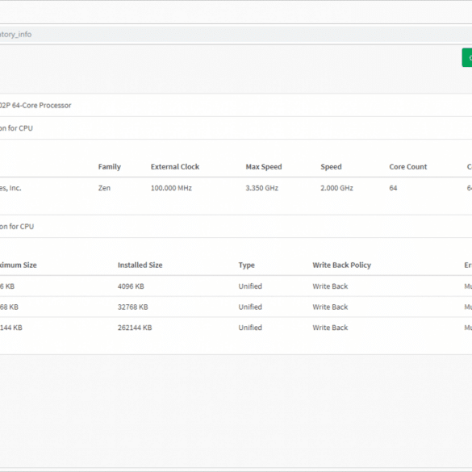Click the Family column header
The height and width of the screenshot is (472, 472).
tap(109, 167)
